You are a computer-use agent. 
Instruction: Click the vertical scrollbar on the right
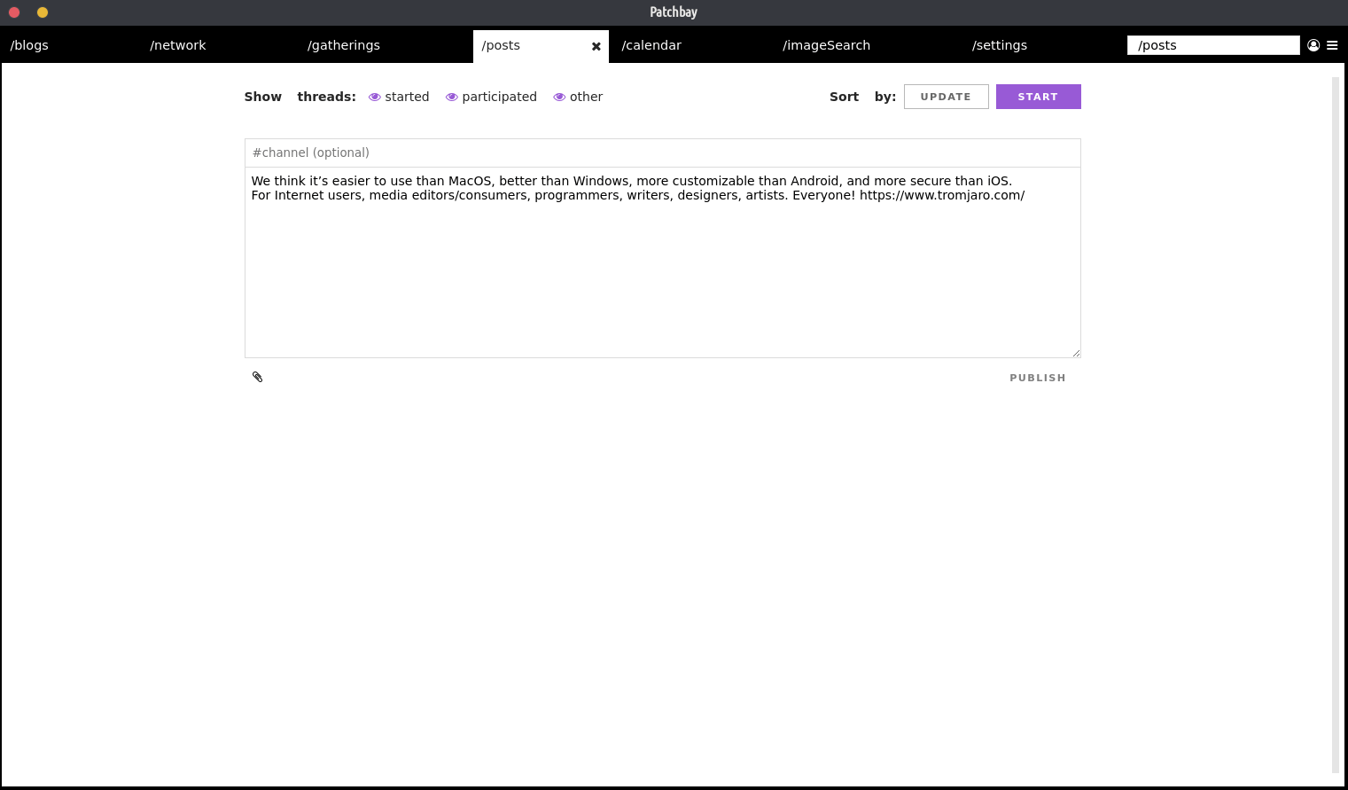[x=1336, y=426]
